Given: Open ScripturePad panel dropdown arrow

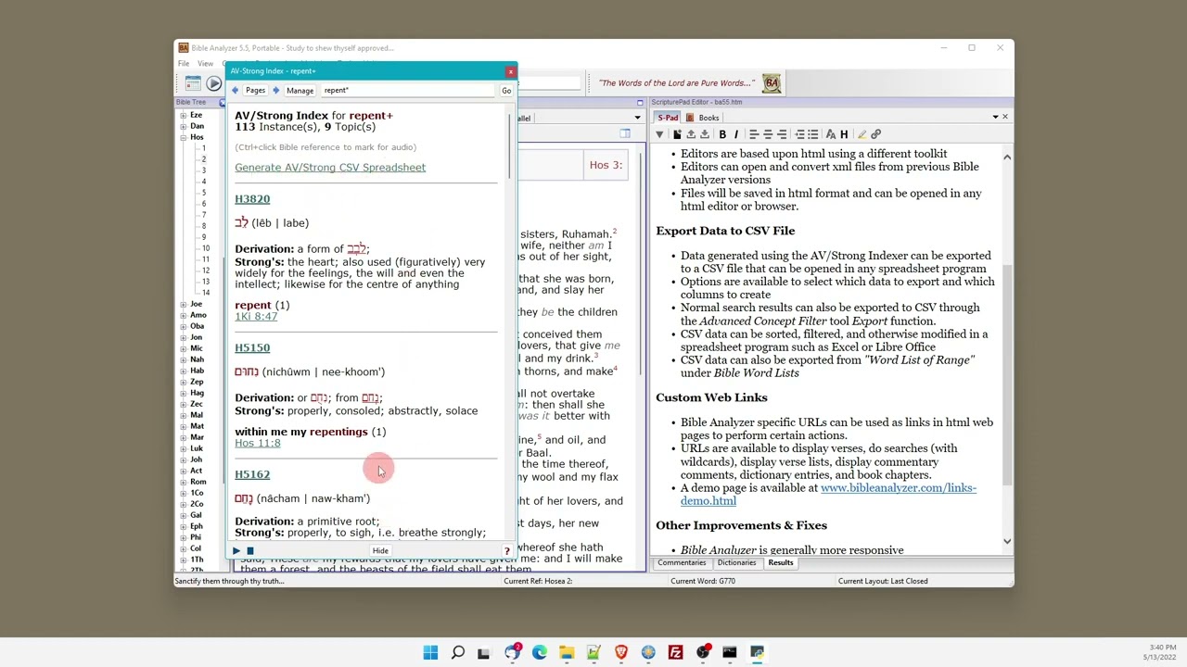Looking at the screenshot, I should (x=995, y=117).
